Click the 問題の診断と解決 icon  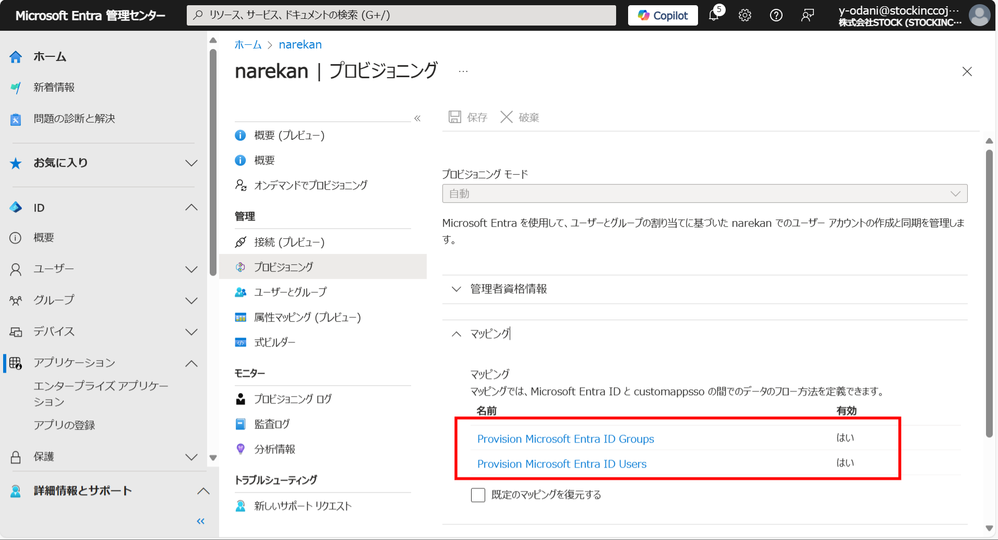[16, 119]
